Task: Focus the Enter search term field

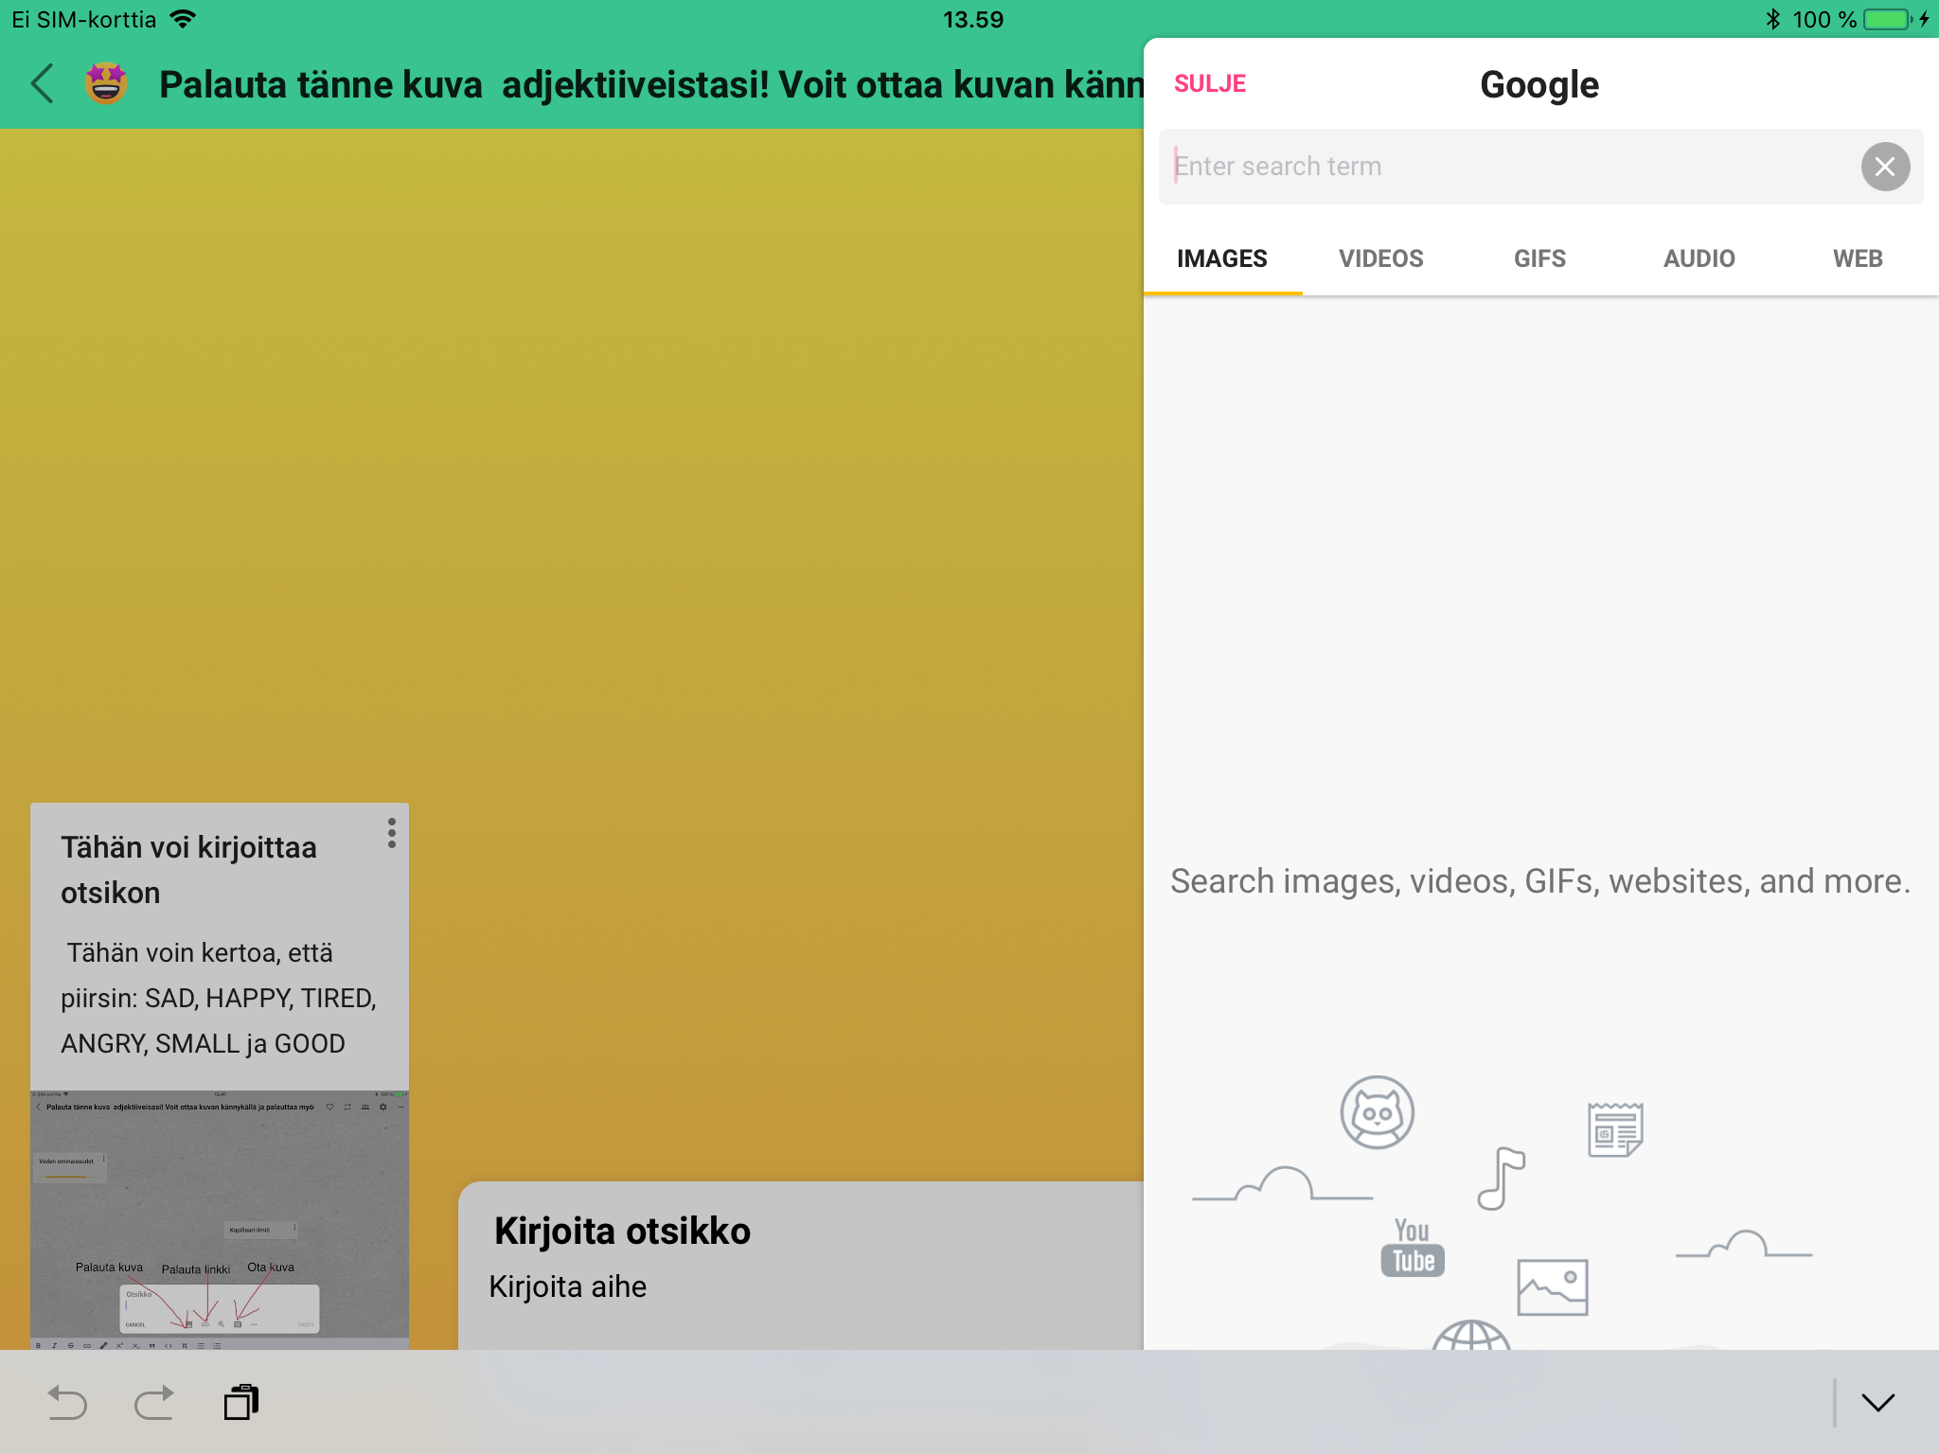Action: click(1505, 167)
